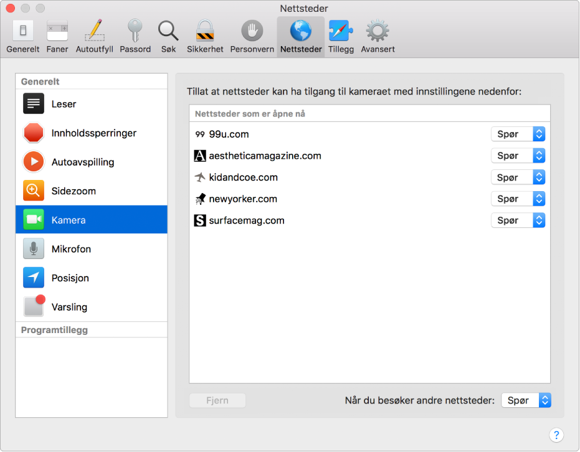Click the Innholdssperringer stop-sign icon
This screenshot has height=452, width=580.
tap(34, 133)
